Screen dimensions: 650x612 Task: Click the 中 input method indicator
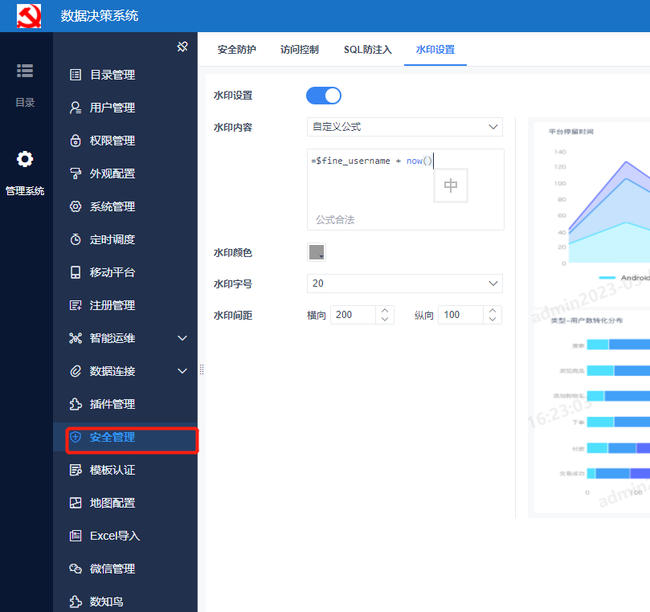451,186
